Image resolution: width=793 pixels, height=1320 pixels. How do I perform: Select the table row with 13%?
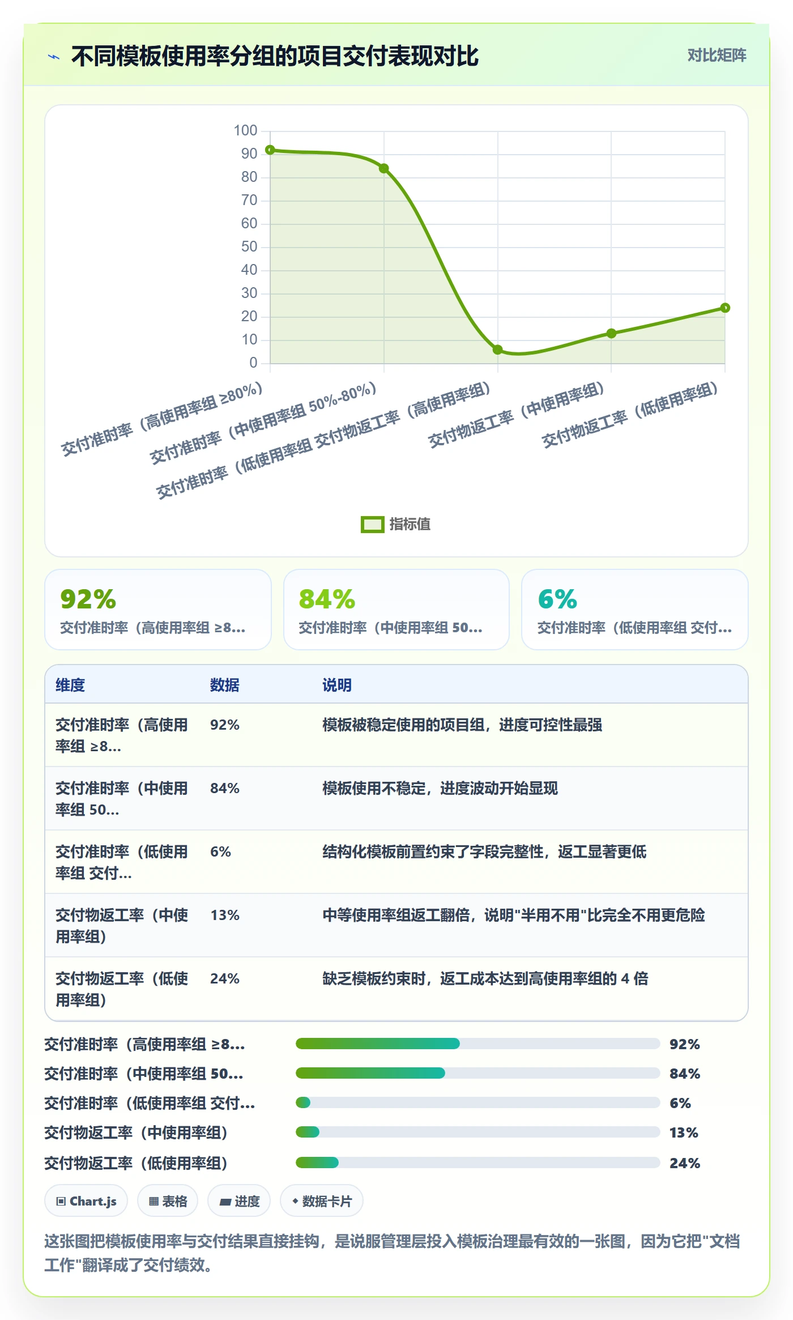(396, 926)
